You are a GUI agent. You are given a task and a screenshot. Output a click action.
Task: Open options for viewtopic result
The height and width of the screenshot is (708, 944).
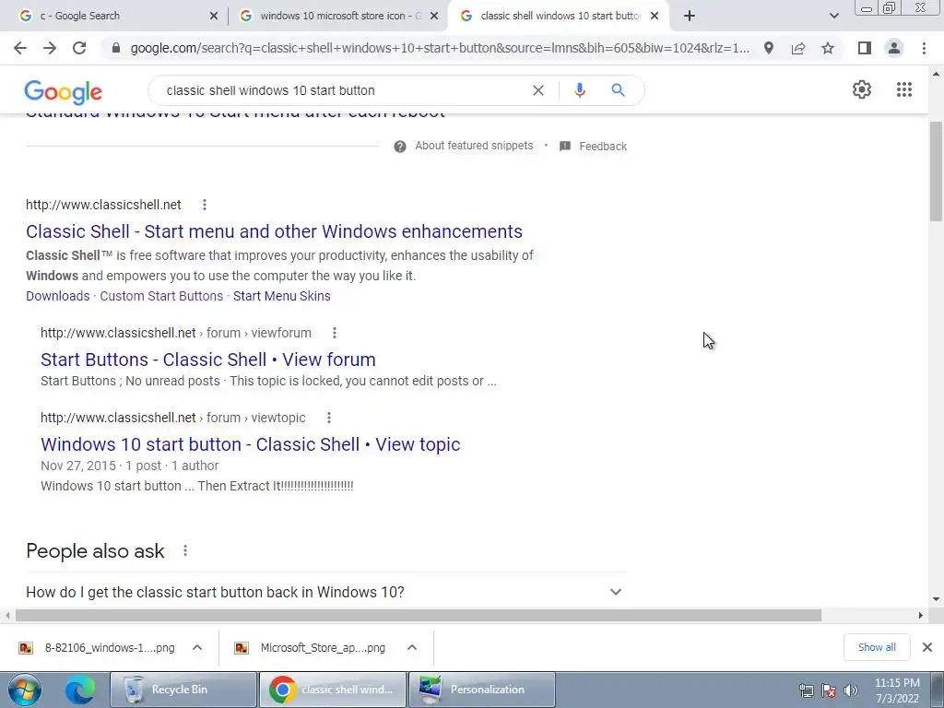(x=329, y=418)
